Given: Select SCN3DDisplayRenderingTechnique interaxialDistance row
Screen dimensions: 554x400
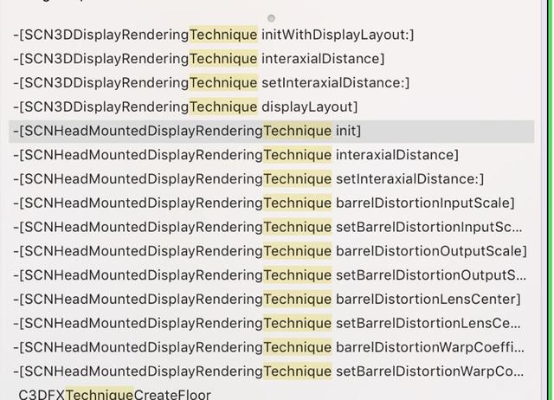Looking at the screenshot, I should [x=271, y=59].
